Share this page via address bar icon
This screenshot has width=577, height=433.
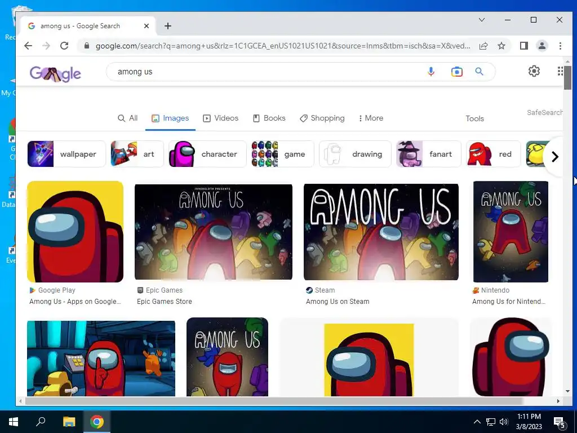click(x=483, y=46)
